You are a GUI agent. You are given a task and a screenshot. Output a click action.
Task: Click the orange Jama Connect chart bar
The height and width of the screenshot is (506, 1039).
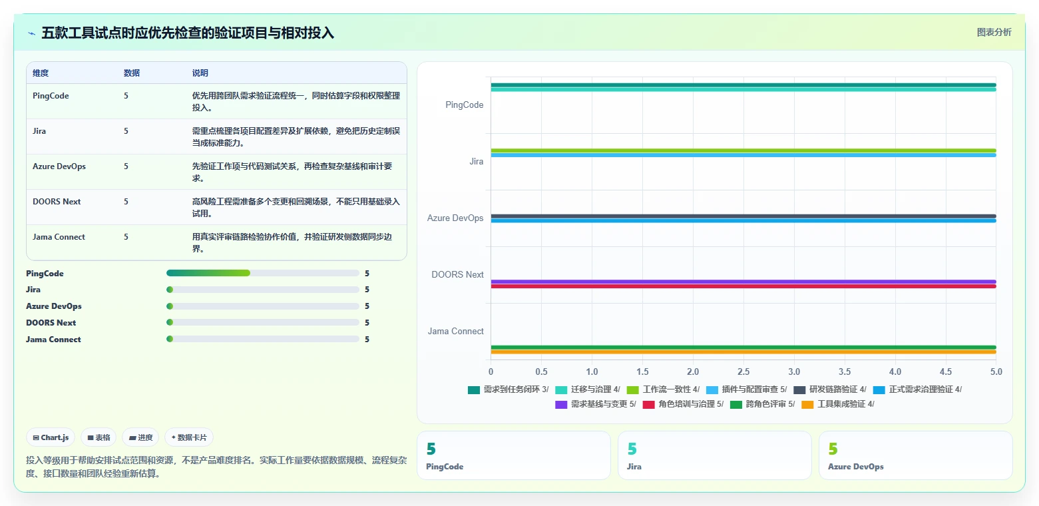(x=743, y=352)
